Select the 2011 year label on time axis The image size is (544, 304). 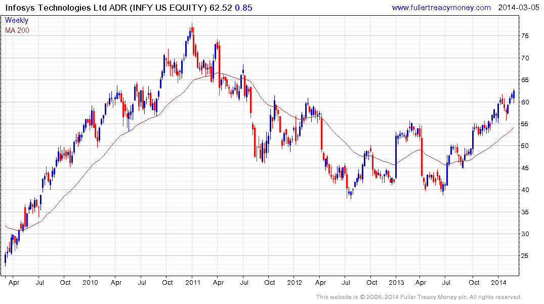pos(193,282)
